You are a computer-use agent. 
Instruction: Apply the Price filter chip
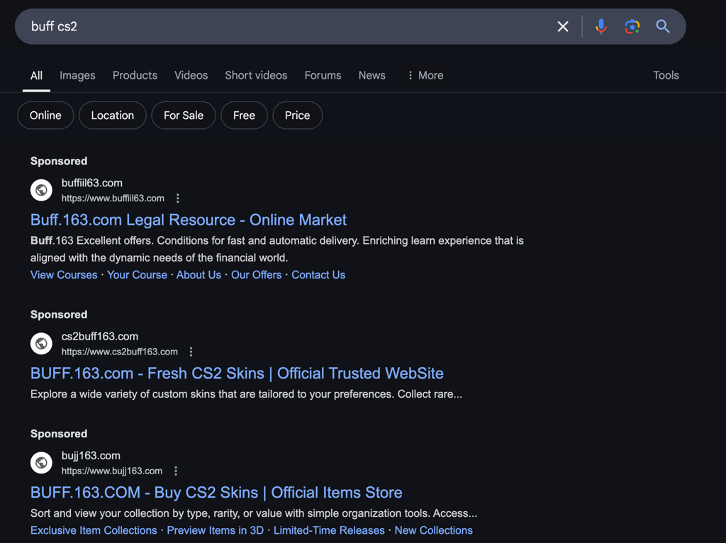297,116
